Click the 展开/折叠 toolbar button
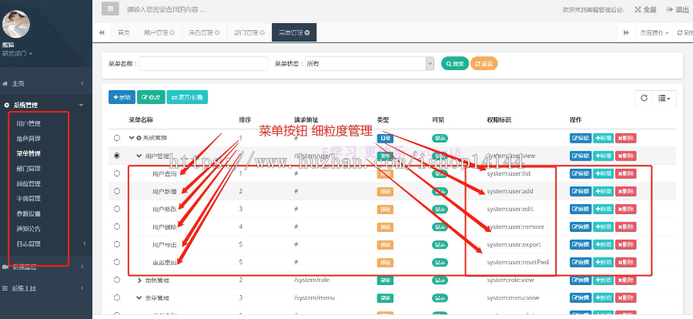This screenshot has width=693, height=319. tap(187, 97)
